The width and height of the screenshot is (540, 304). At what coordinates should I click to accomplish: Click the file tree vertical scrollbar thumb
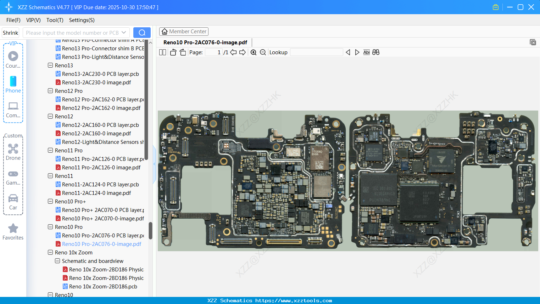click(x=150, y=230)
